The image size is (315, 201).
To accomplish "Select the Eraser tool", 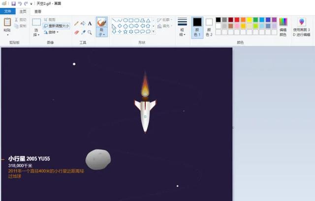I will 76,32.
